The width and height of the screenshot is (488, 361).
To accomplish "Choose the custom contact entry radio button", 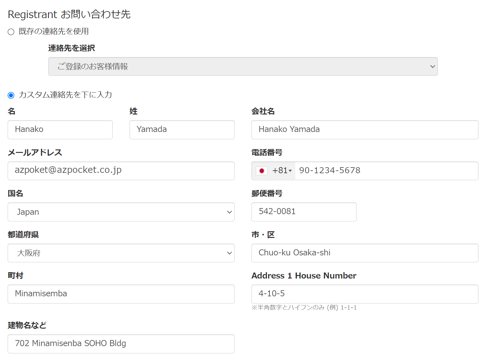I will (11, 95).
